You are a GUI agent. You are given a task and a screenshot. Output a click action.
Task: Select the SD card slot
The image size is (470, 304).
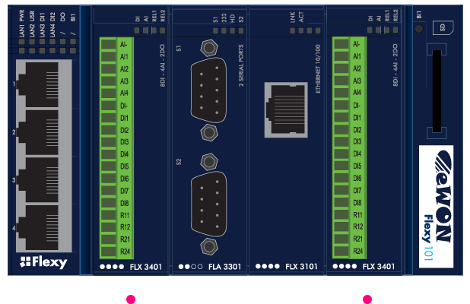(x=437, y=90)
